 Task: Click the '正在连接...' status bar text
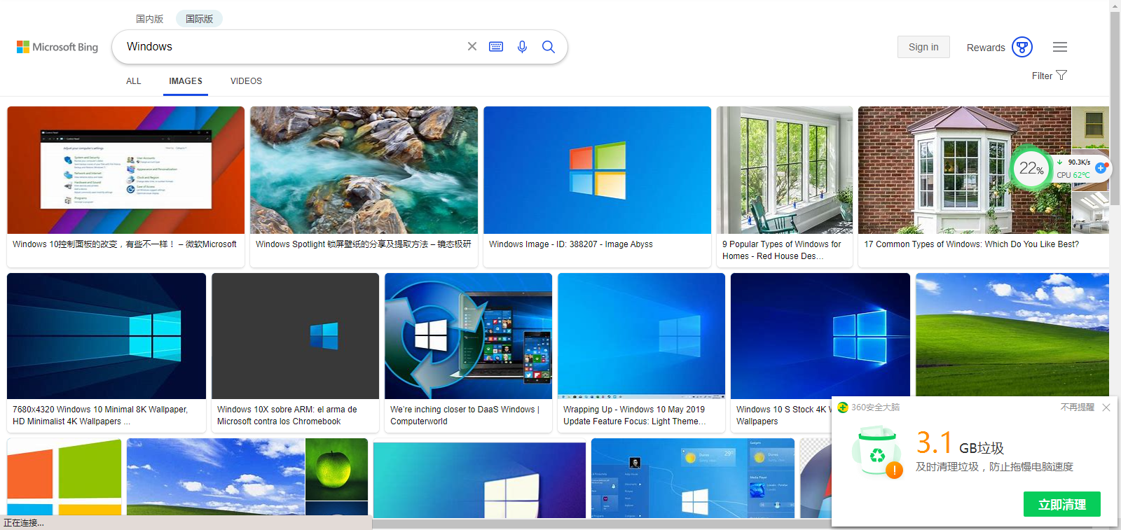click(23, 523)
